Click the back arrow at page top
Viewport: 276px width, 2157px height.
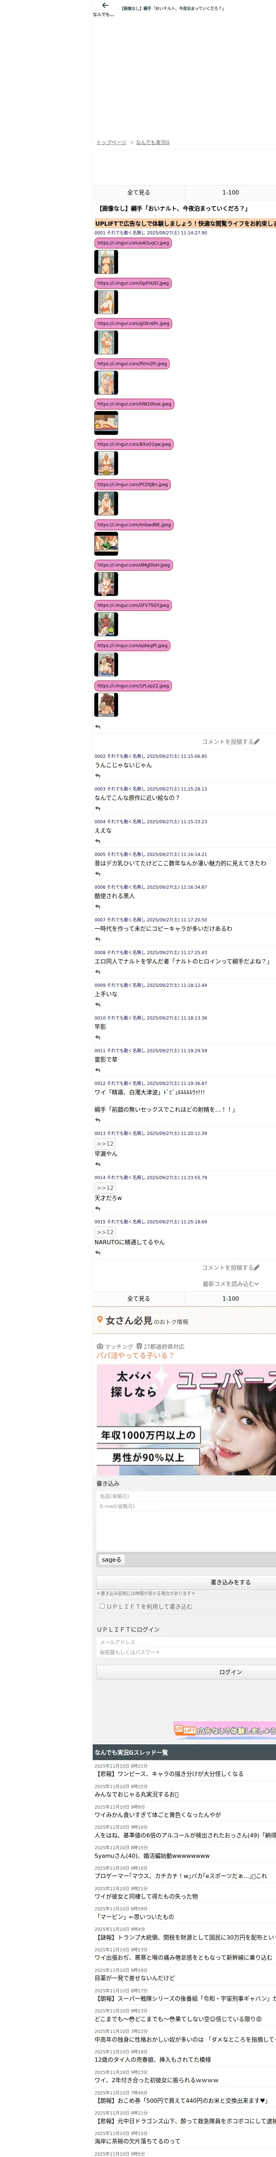(x=105, y=5)
